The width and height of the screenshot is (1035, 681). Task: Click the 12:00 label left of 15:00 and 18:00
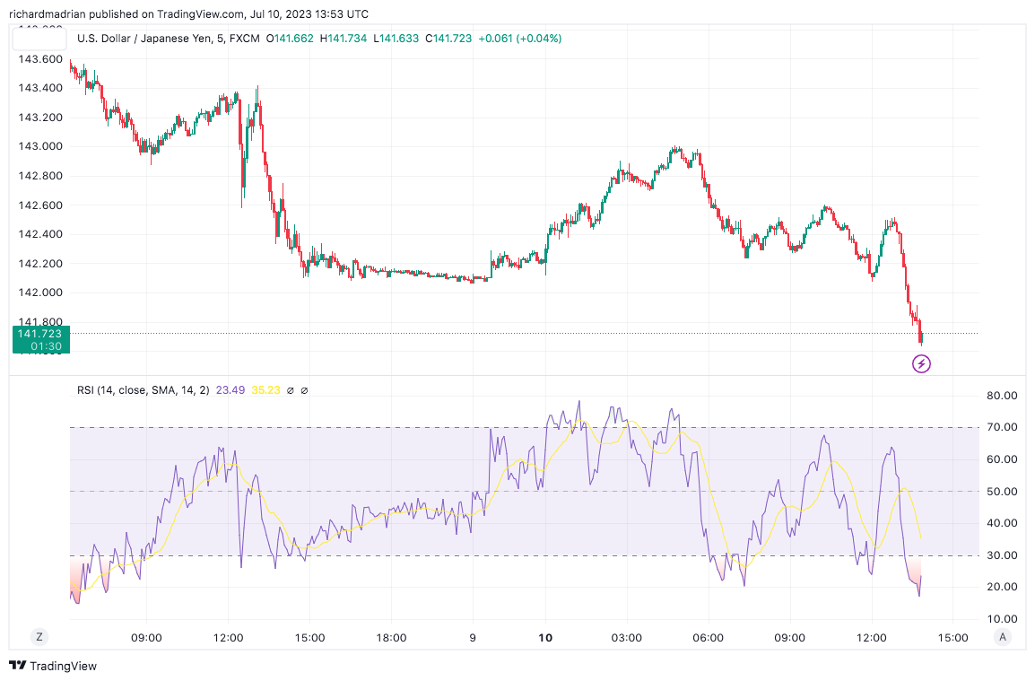tap(229, 637)
